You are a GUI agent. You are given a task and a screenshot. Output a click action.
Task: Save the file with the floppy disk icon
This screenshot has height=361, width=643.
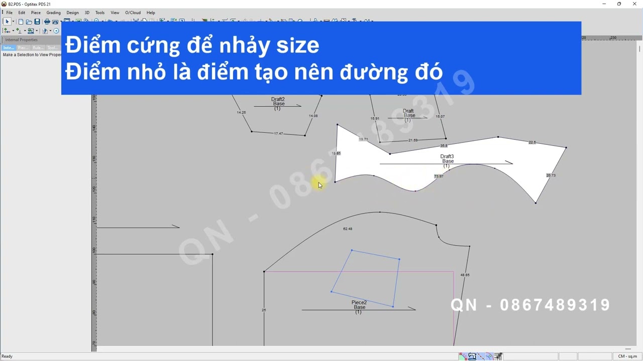tap(37, 22)
